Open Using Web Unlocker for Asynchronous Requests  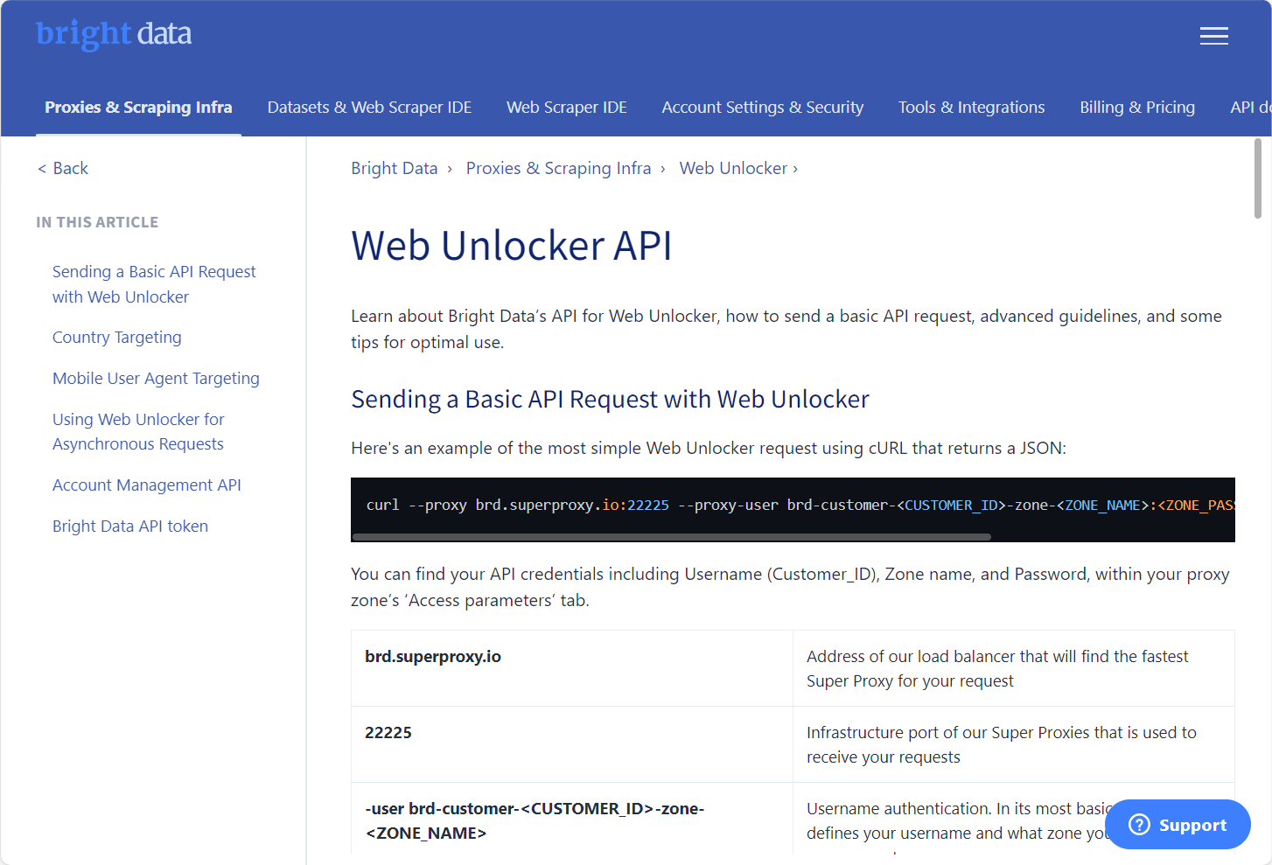point(138,432)
